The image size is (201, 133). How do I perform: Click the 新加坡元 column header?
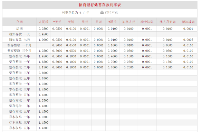pos(188,22)
